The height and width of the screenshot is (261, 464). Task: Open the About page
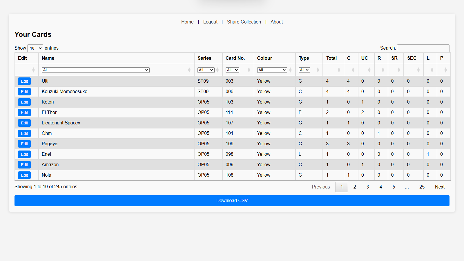(277, 22)
